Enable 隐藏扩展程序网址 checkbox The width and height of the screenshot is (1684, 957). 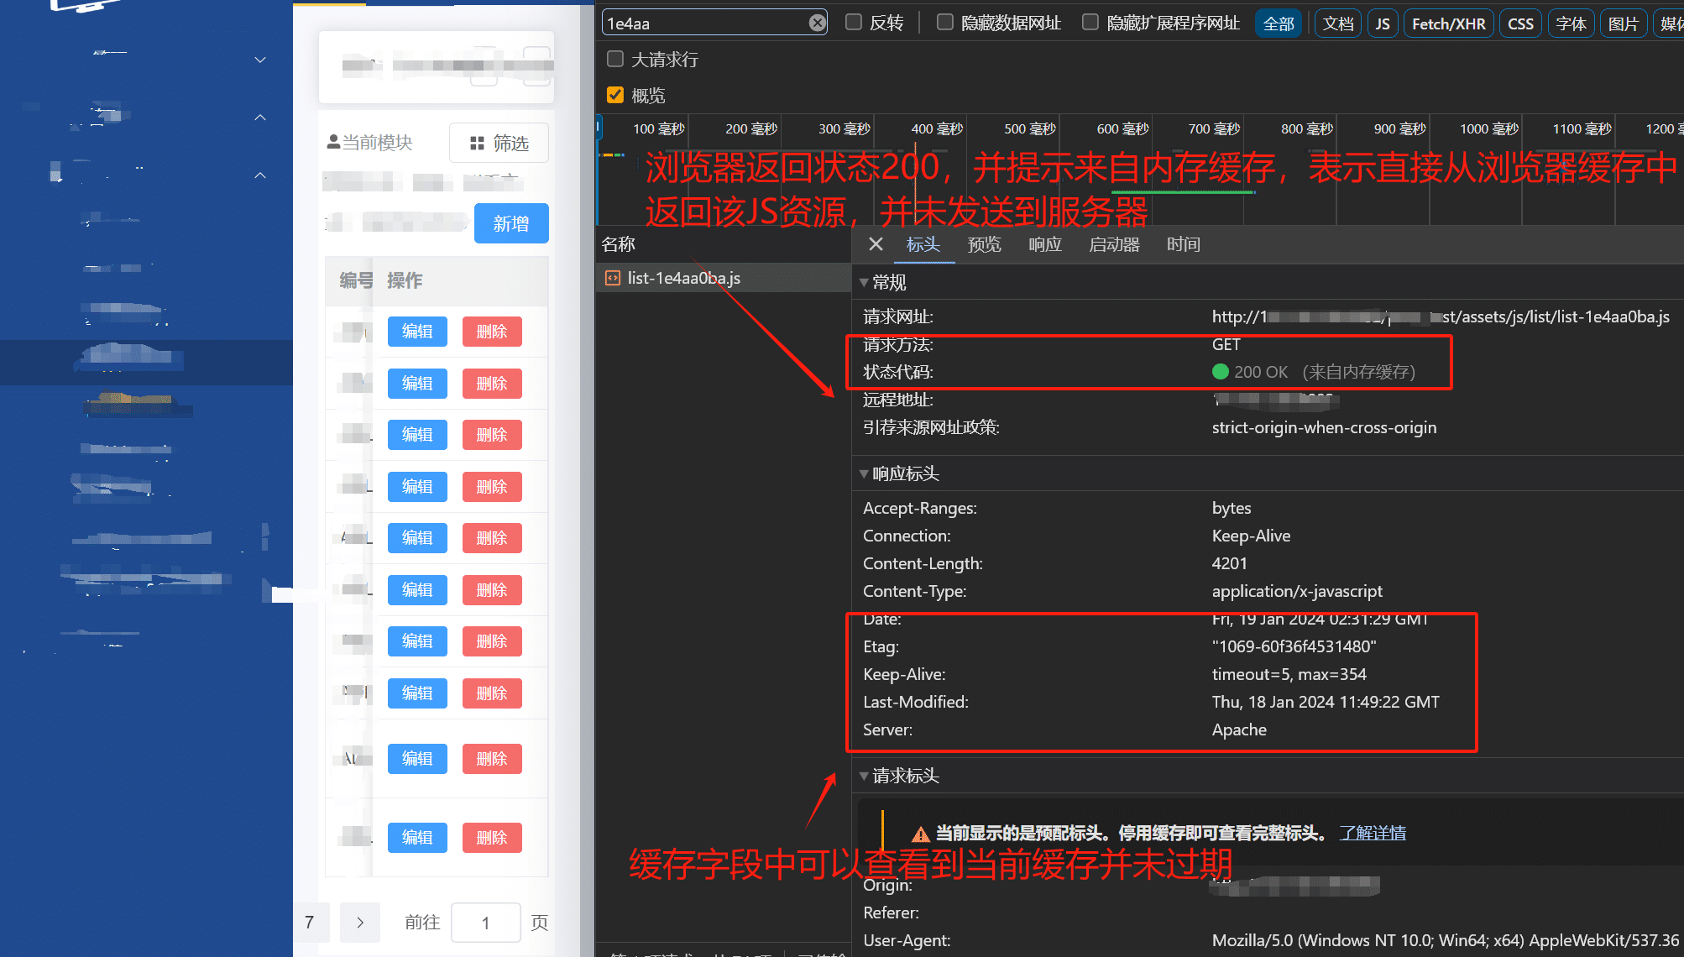click(x=1090, y=23)
